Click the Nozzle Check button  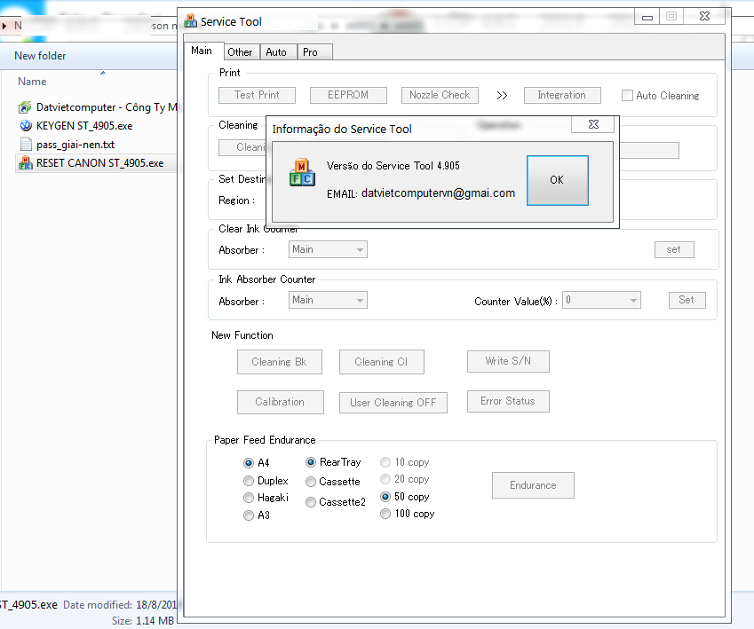coord(440,95)
